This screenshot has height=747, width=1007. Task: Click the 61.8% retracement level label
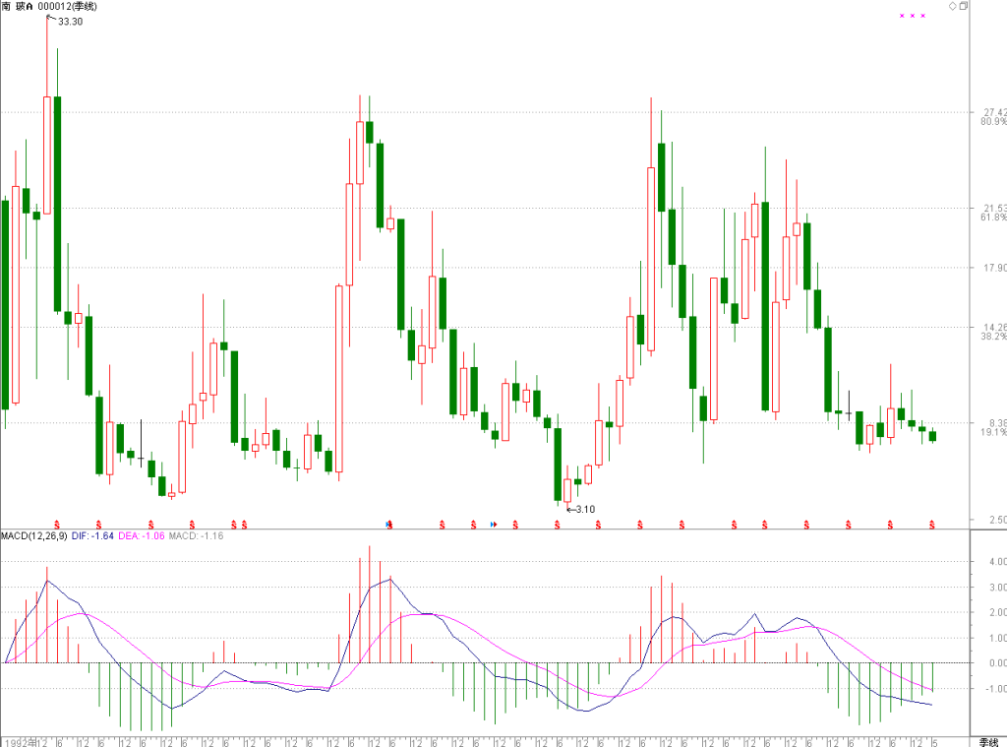(x=993, y=218)
